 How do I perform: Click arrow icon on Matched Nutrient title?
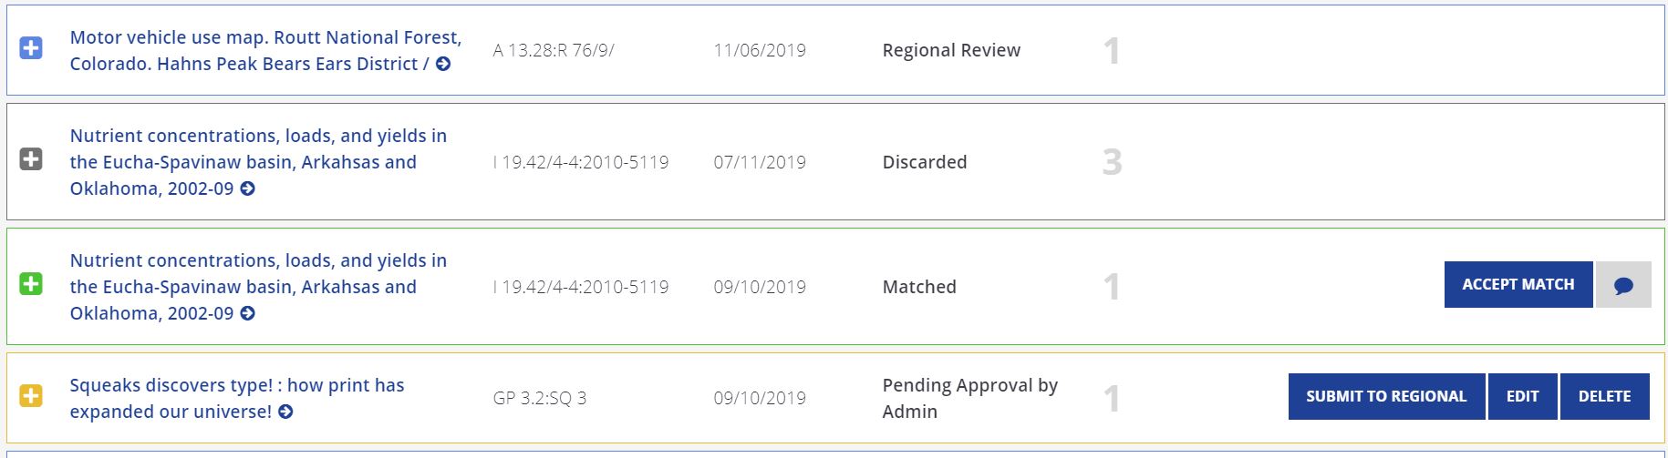247,313
